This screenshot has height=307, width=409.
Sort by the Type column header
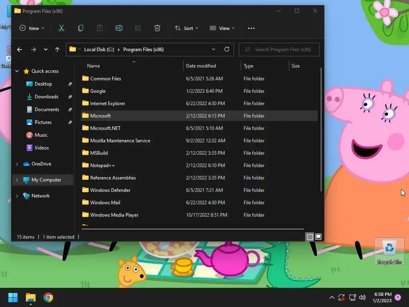(248, 66)
